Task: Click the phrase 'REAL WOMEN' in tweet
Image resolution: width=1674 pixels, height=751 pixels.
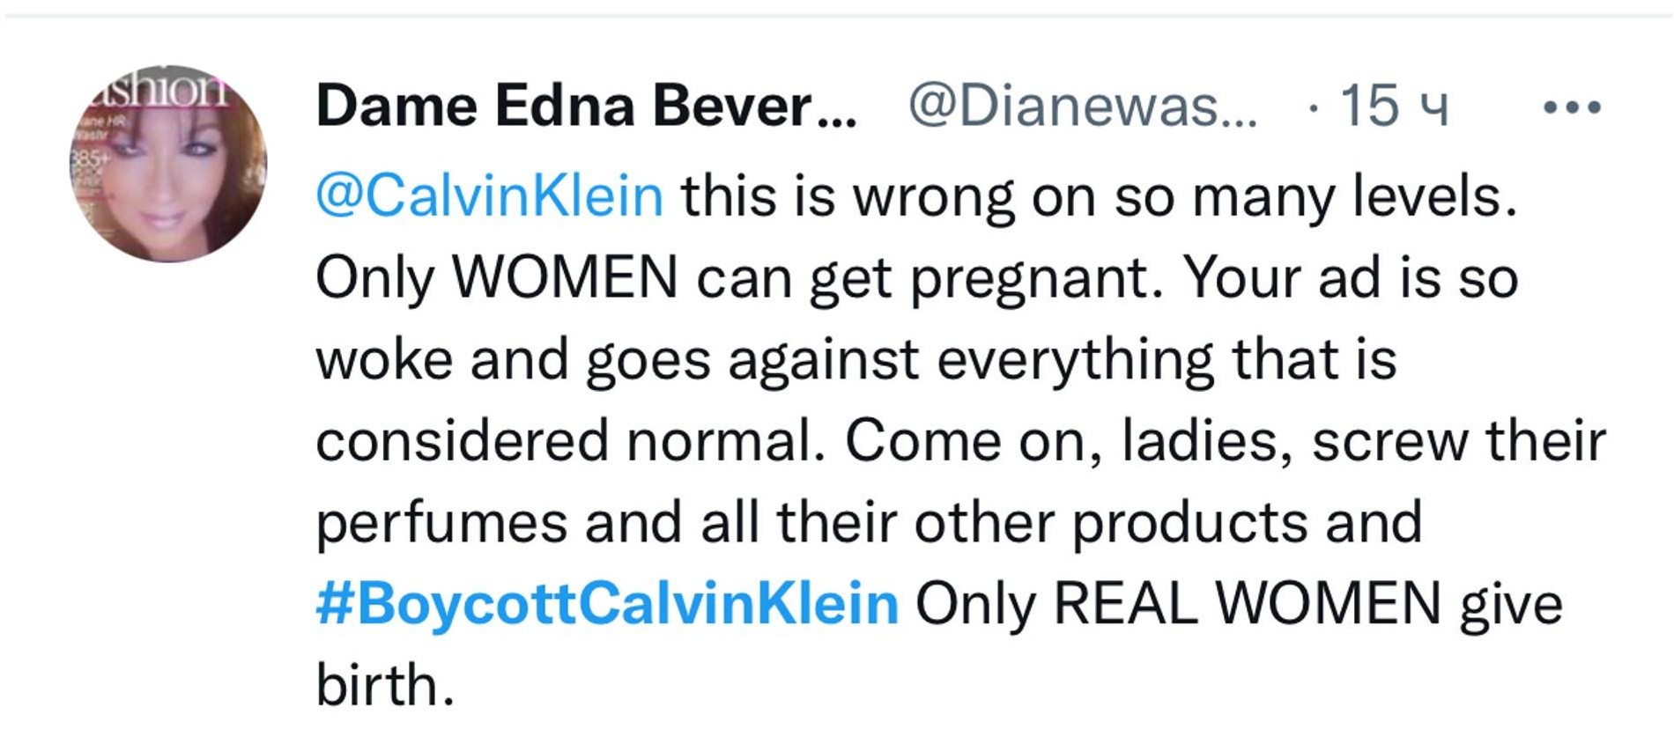Action: (1247, 604)
